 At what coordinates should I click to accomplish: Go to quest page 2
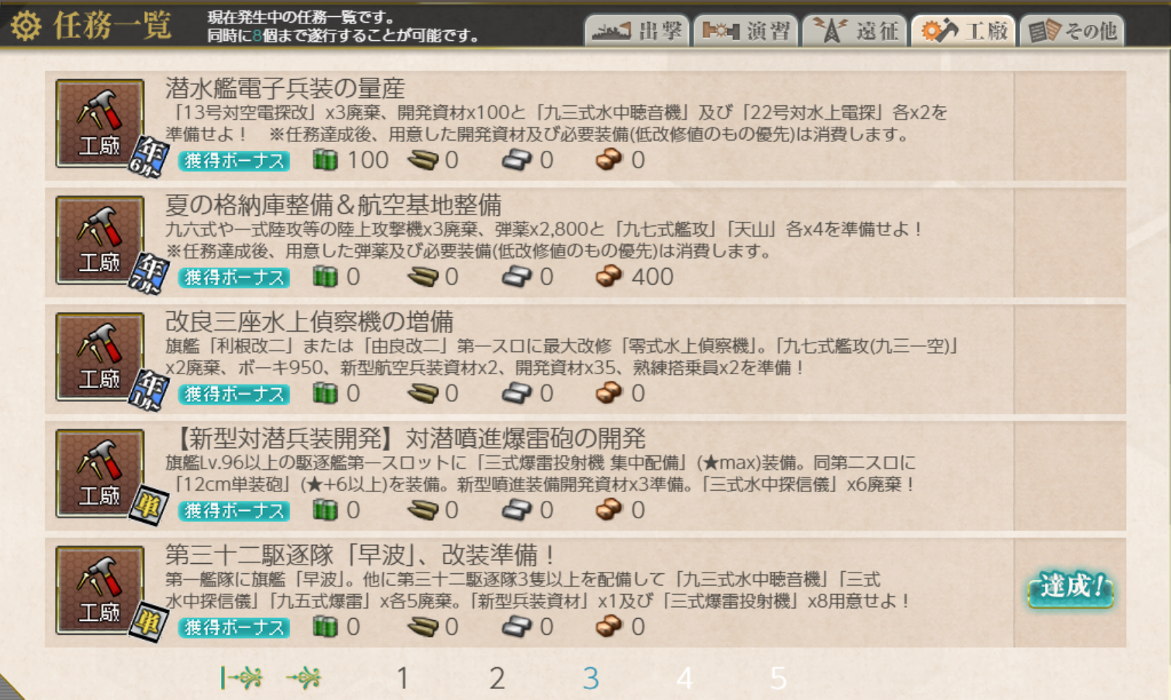pos(497,679)
